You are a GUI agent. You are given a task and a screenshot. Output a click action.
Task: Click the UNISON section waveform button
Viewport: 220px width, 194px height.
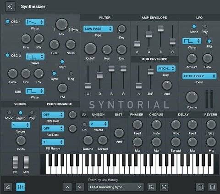pyautogui.click(x=84, y=114)
